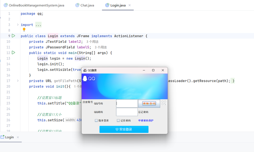
Task: Click 'JFrame' in the class declaration
Action: click(83, 36)
